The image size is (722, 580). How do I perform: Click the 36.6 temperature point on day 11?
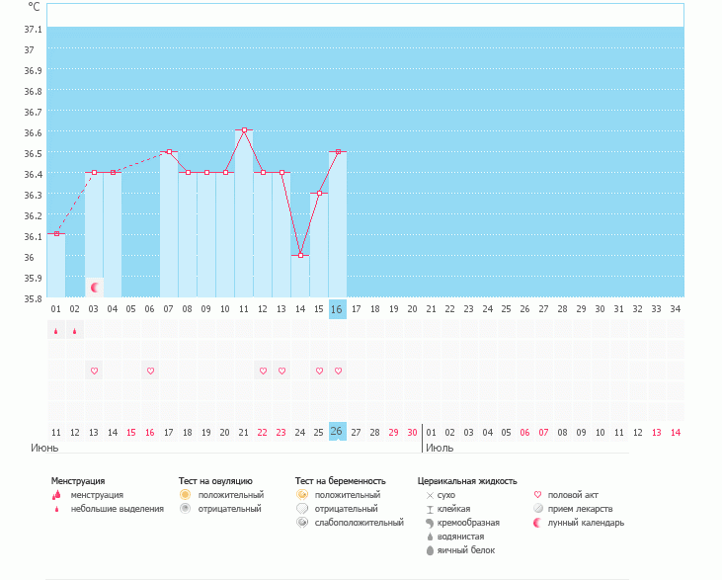244,130
